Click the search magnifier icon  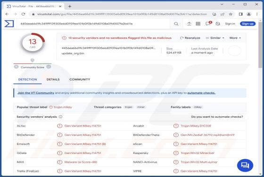(176, 24)
